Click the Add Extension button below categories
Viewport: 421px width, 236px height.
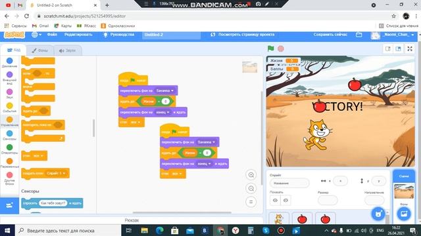9,205
